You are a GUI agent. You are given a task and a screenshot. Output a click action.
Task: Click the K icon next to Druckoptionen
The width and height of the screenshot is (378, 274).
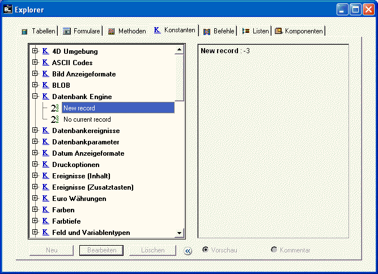(46, 165)
